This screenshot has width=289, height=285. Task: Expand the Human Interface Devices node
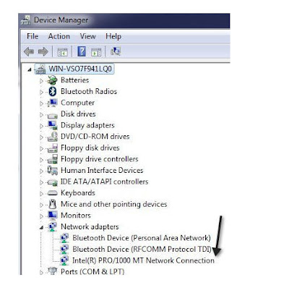pos(41,171)
